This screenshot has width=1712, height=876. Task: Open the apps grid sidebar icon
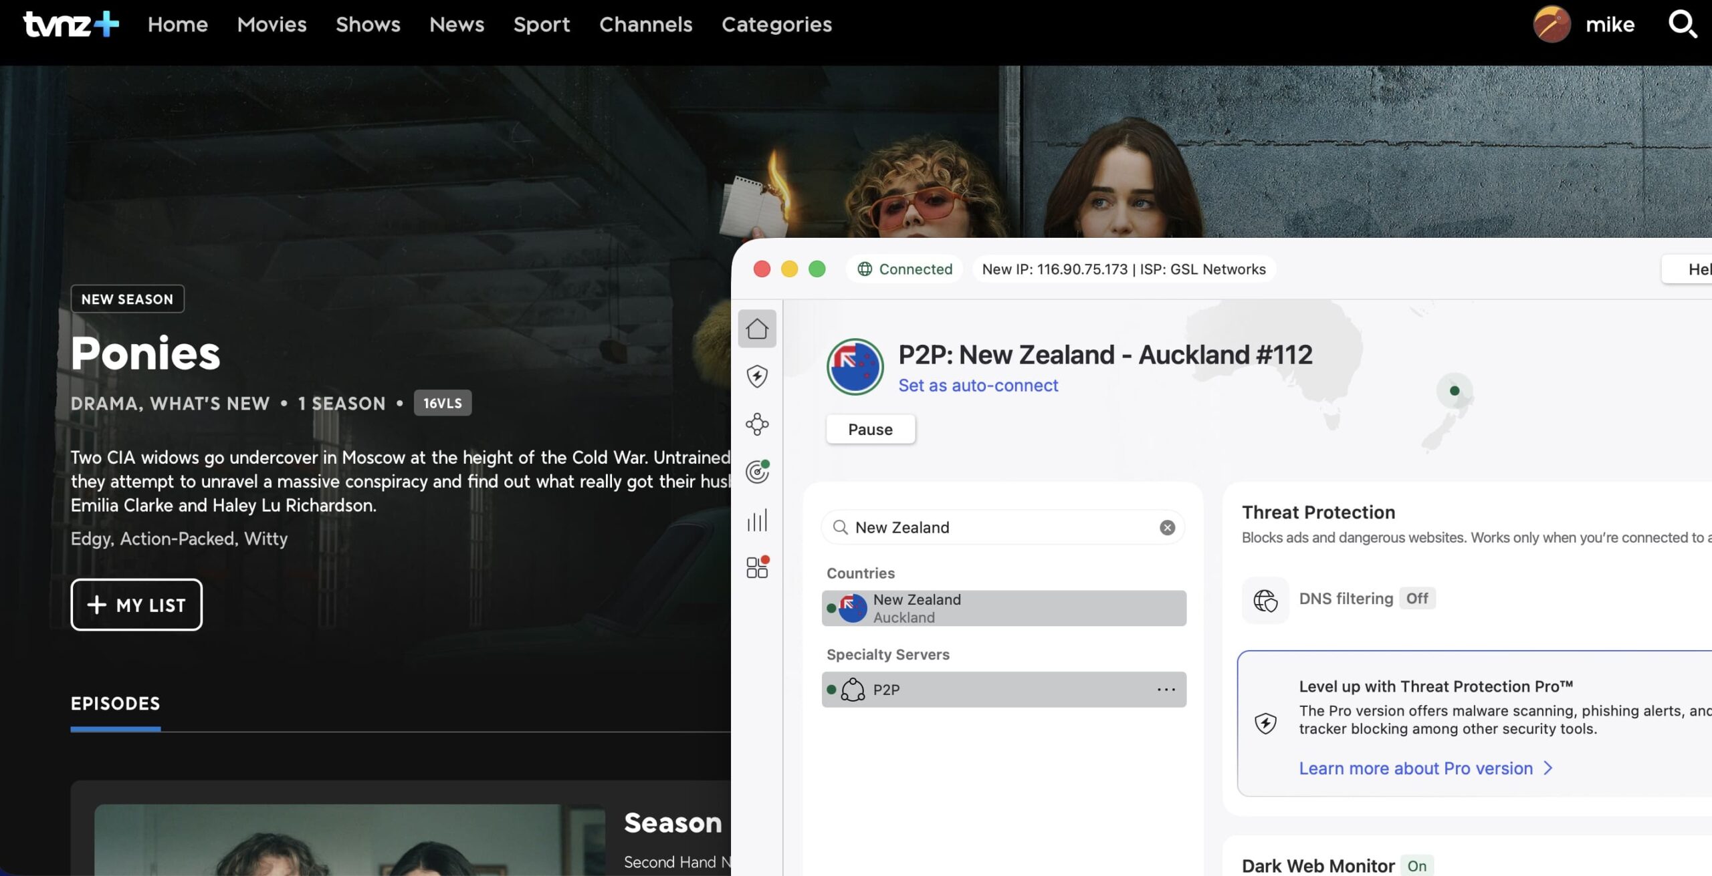[x=757, y=568]
